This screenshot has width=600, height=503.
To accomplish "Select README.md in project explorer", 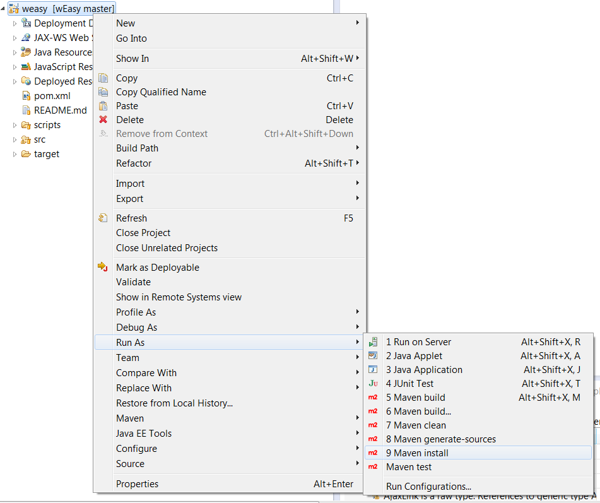I will 60,110.
